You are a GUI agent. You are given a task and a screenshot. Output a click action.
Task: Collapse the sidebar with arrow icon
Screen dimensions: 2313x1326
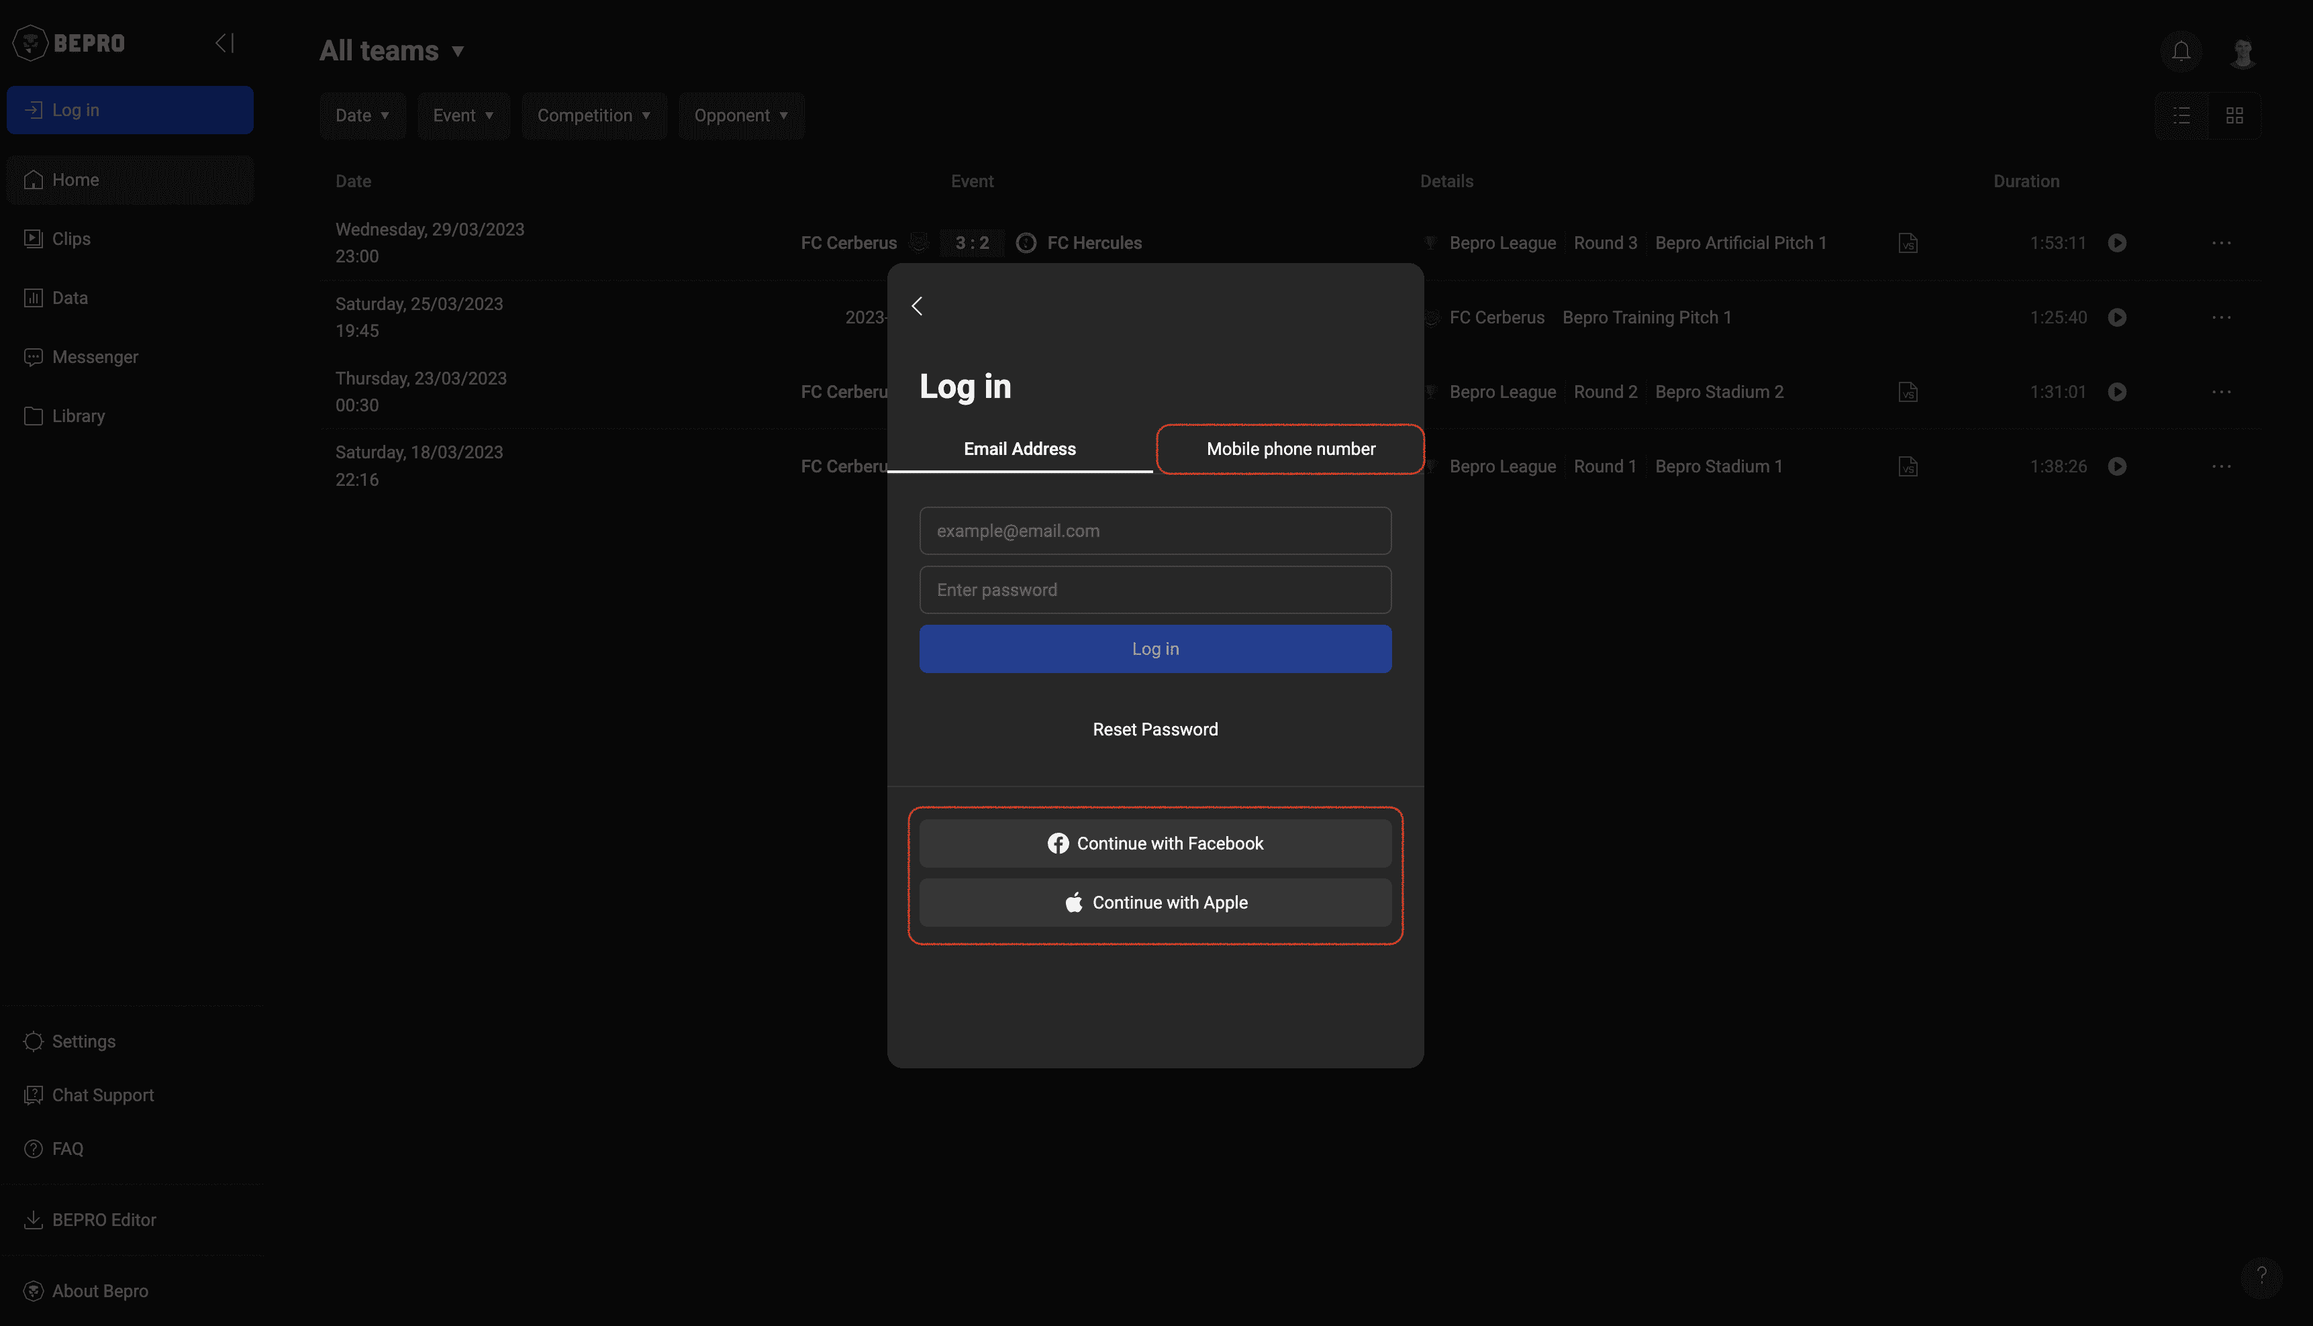[225, 43]
